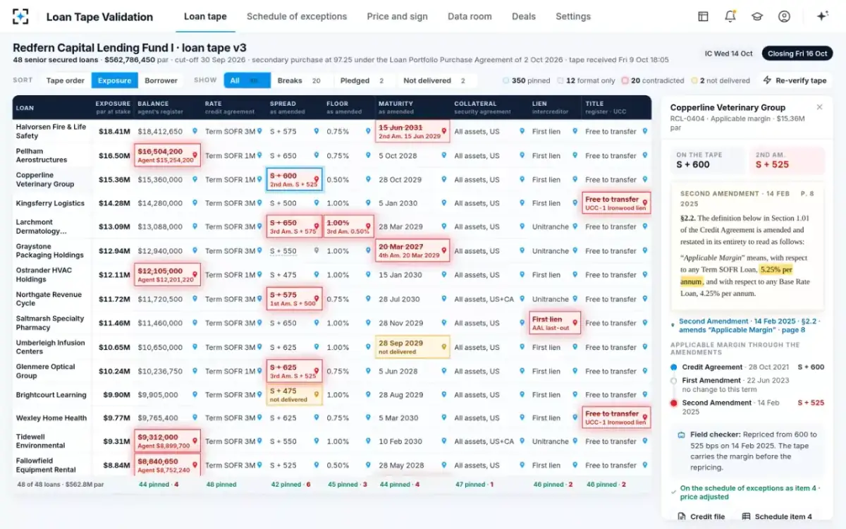Click the Field checker note icon
Screen dimensions: 846x529
pyautogui.click(x=681, y=435)
